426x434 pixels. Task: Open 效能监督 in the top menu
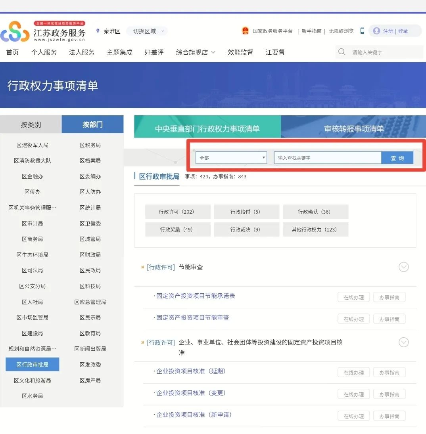(x=240, y=52)
